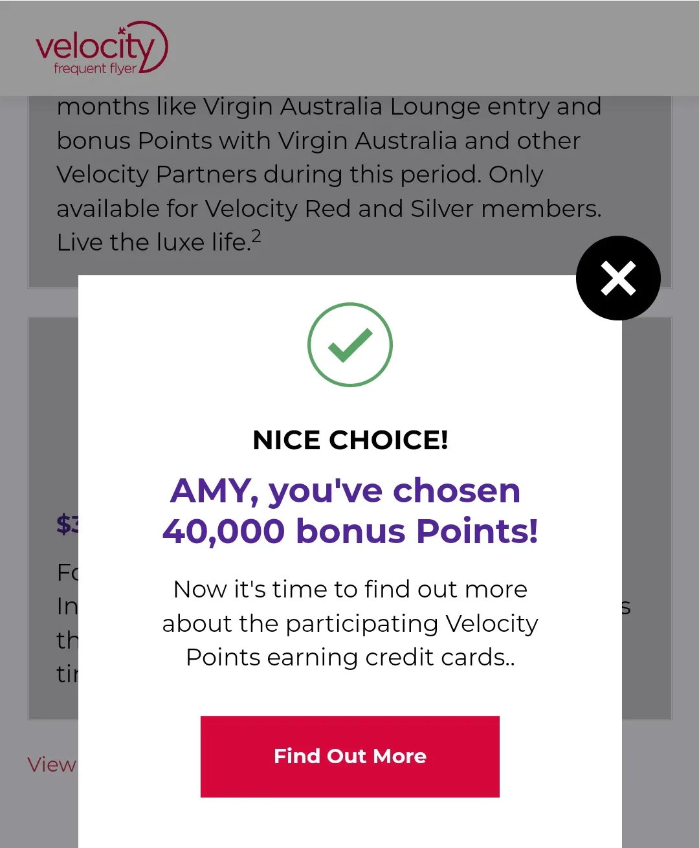
Task: Click the cut-off "Fo" text behind popup
Action: (67, 572)
